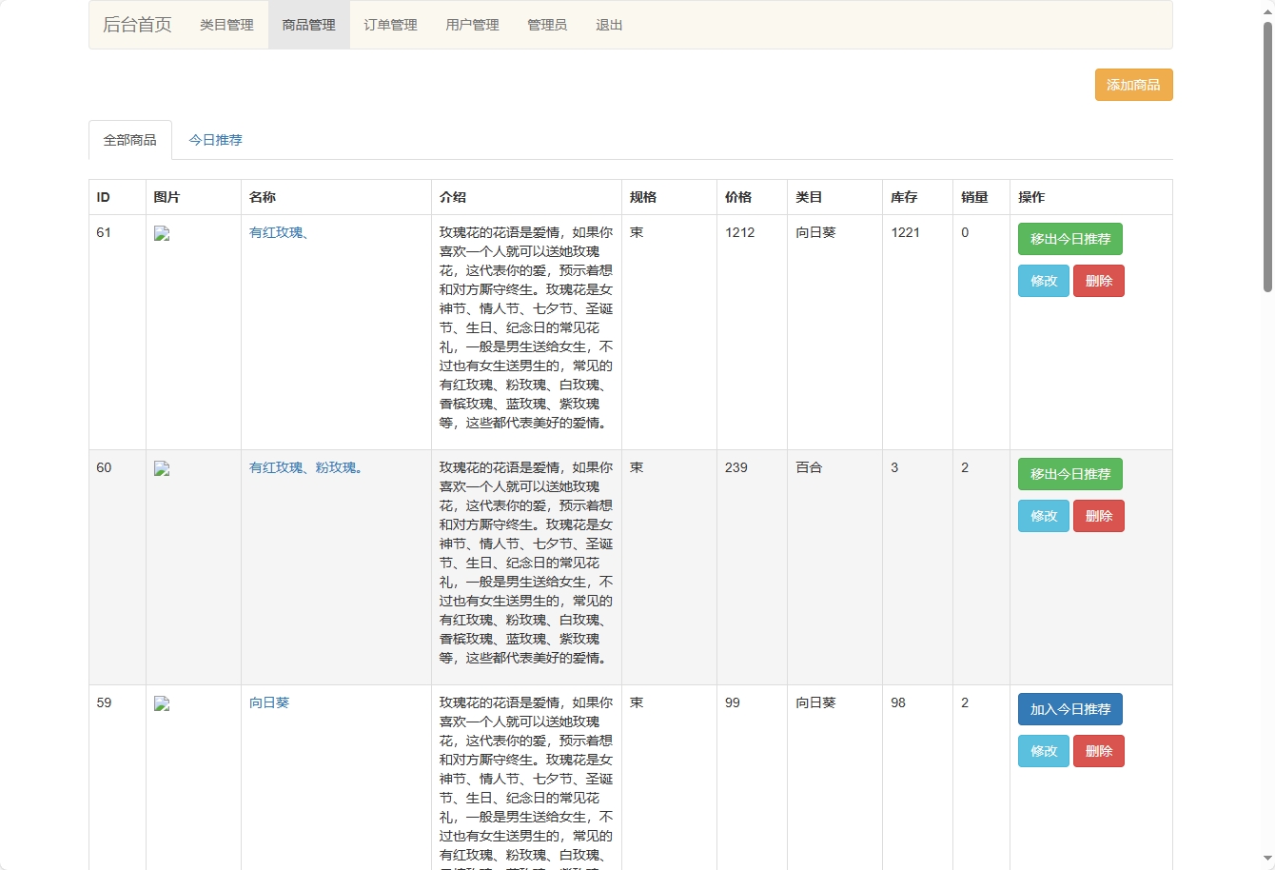1275x870 pixels.
Task: Click the 添加商品 button
Action: click(x=1133, y=85)
